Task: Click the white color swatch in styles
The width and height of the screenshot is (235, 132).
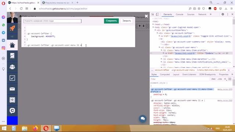Action: click(x=162, y=108)
